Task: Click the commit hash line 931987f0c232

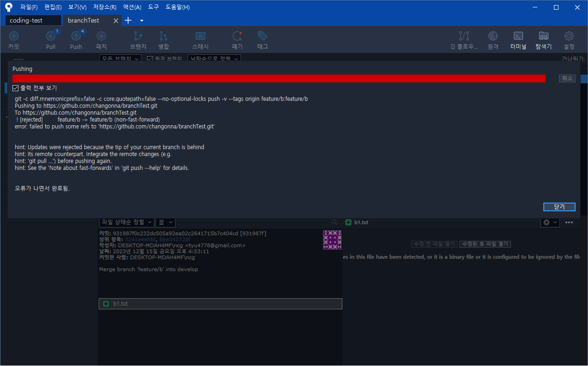Action: [x=182, y=233]
